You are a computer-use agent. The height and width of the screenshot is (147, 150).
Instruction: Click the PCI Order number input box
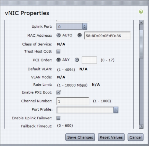pos(89,60)
